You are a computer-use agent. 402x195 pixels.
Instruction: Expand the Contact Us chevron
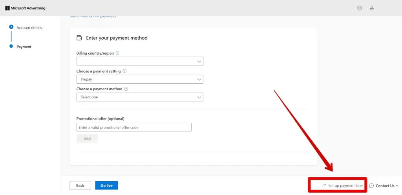(x=397, y=186)
